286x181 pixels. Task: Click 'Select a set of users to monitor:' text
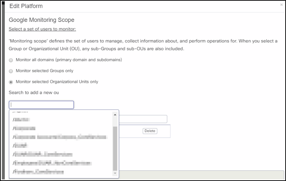[42, 29]
